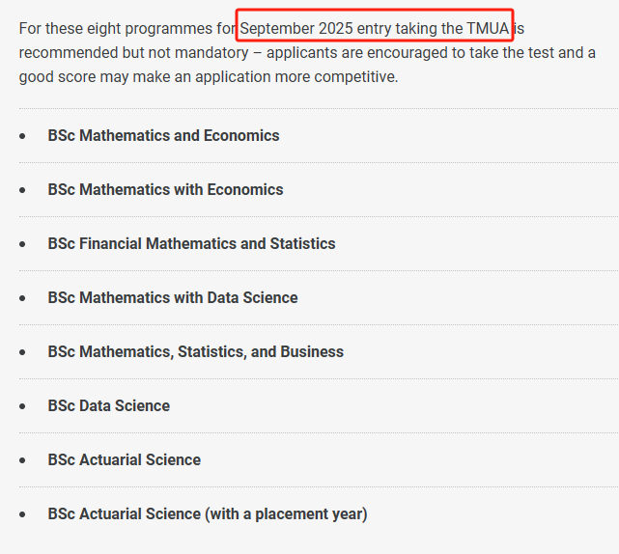This screenshot has height=554, width=619.
Task: Click the words "good score" in the paragraph
Action: [x=57, y=76]
